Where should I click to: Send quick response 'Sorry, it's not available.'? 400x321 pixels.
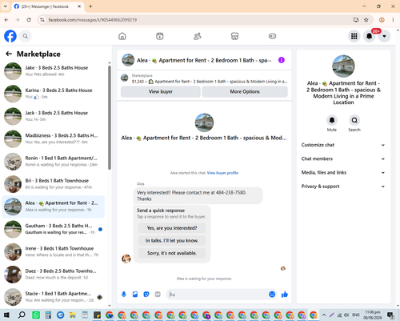[172, 253]
